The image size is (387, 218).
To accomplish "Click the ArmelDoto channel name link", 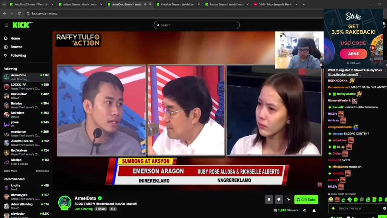I will [85, 198].
